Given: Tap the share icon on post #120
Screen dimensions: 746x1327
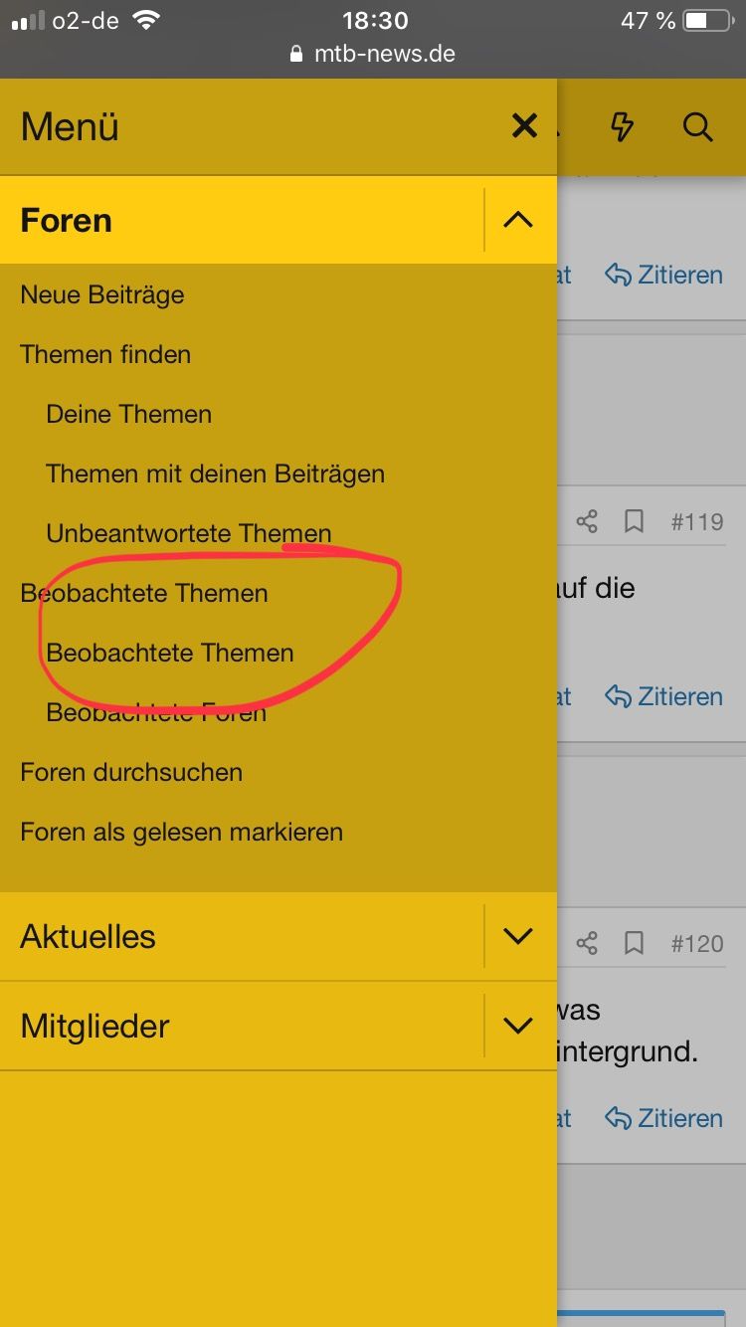Looking at the screenshot, I should tap(587, 943).
